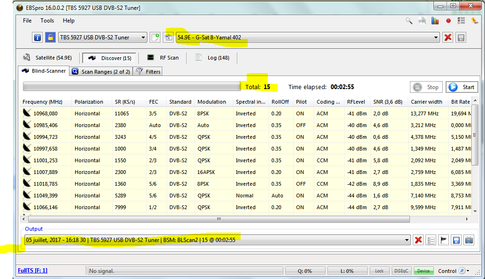The height and width of the screenshot is (279, 485).
Task: Click the flag icon in Output panel
Action: pos(443,240)
